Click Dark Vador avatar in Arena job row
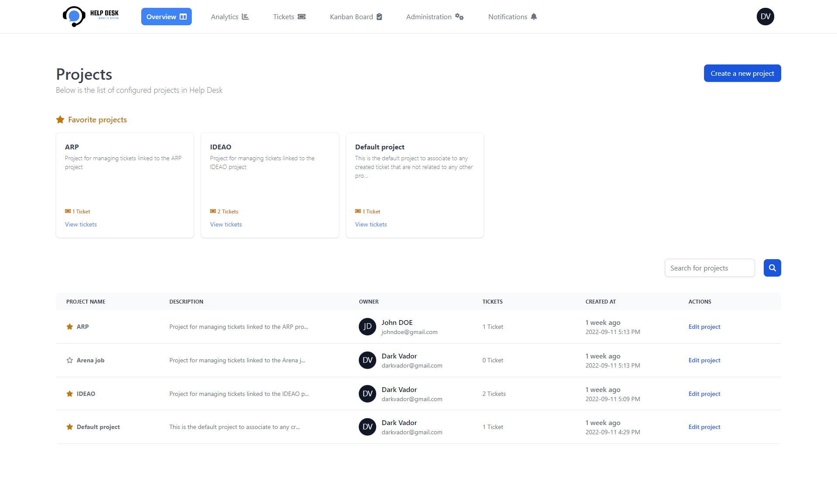 [367, 360]
